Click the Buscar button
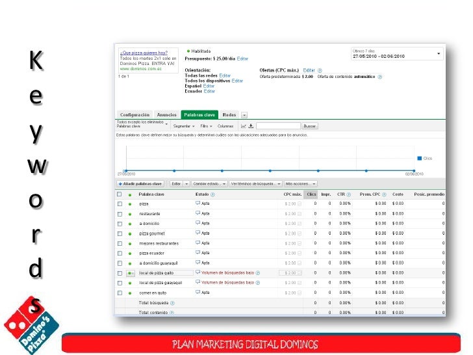This screenshot has height=355, width=473. (x=309, y=126)
